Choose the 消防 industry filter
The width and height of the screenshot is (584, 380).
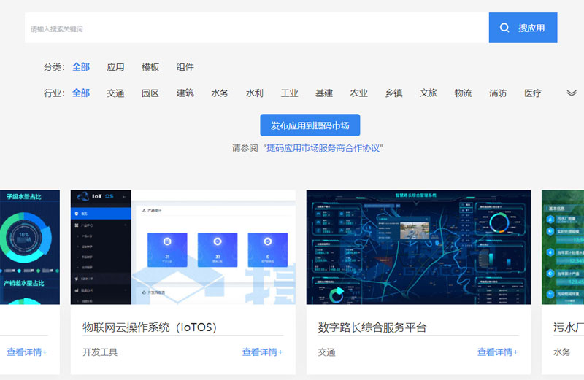(498, 93)
